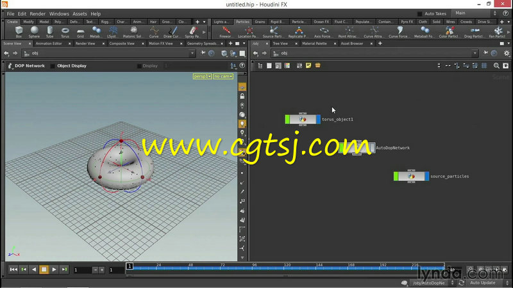Select the Curve Attract tool
This screenshot has width=513, height=288.
[374, 32]
